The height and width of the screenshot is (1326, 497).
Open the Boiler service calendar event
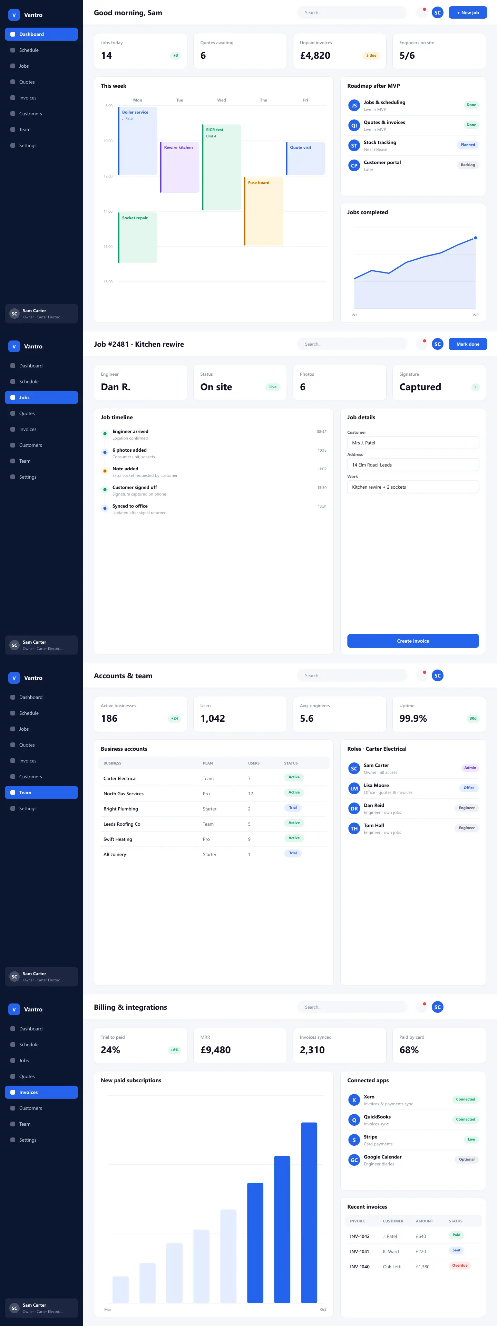[137, 141]
